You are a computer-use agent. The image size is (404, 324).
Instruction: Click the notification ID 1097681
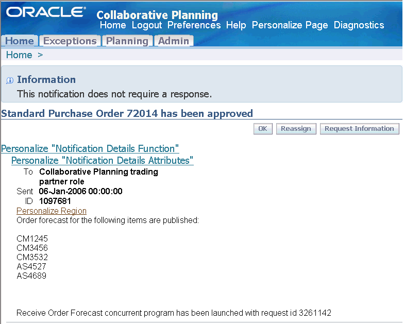pyautogui.click(x=55, y=201)
